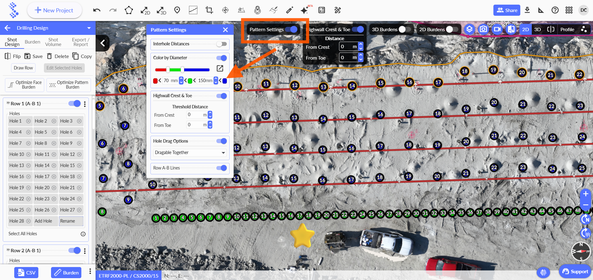Open the Export / Report tab
The image size is (593, 280).
(x=80, y=42)
